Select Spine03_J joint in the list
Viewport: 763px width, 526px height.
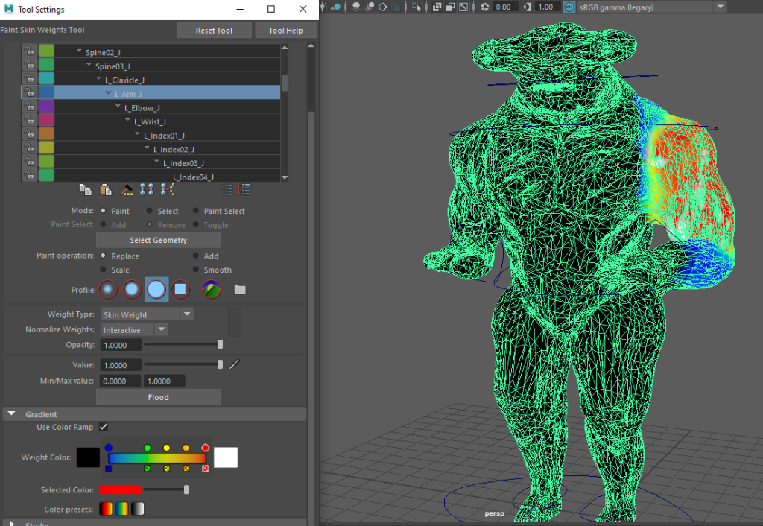(112, 66)
